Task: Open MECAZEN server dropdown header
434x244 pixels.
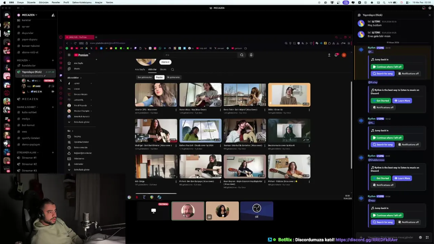Action: pyautogui.click(x=30, y=15)
